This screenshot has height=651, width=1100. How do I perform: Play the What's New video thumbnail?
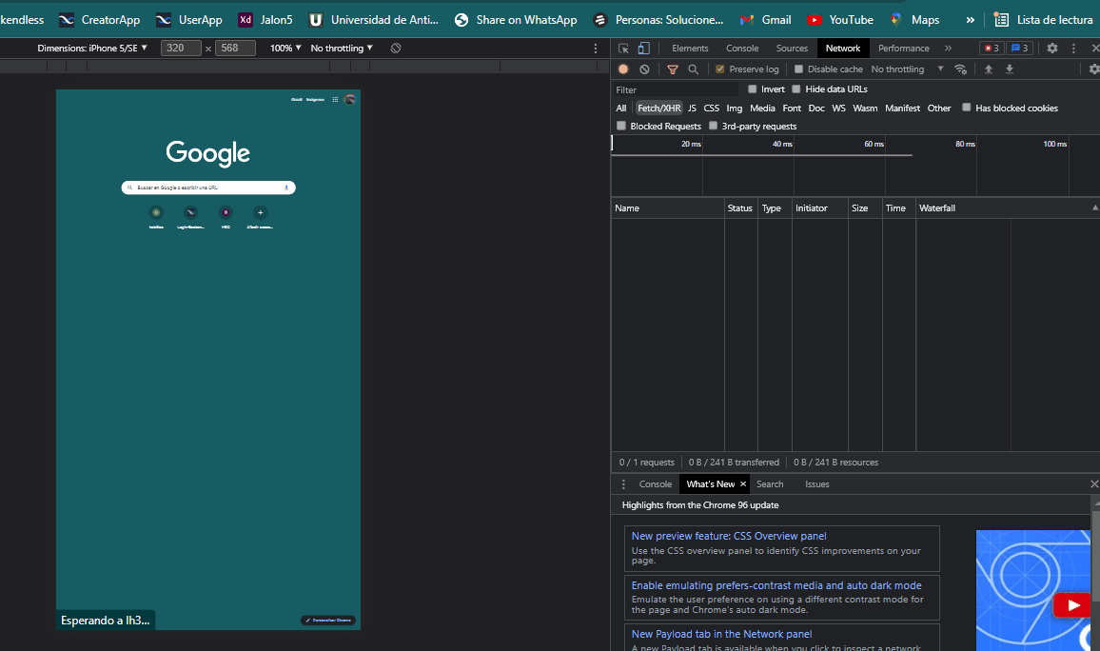click(1072, 604)
